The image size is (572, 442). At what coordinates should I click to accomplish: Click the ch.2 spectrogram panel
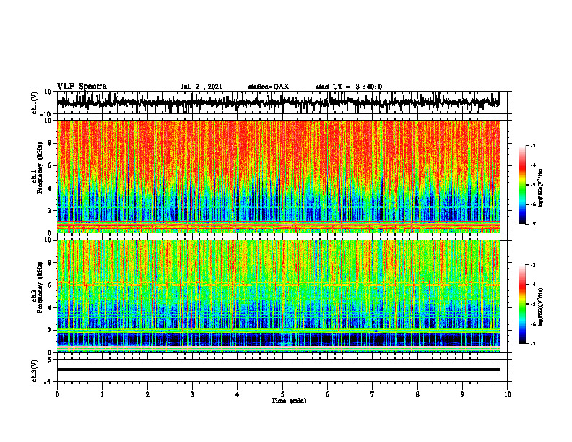coord(278,296)
